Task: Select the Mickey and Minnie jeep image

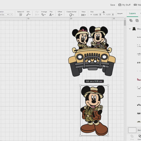Action: pyautogui.click(x=92, y=51)
